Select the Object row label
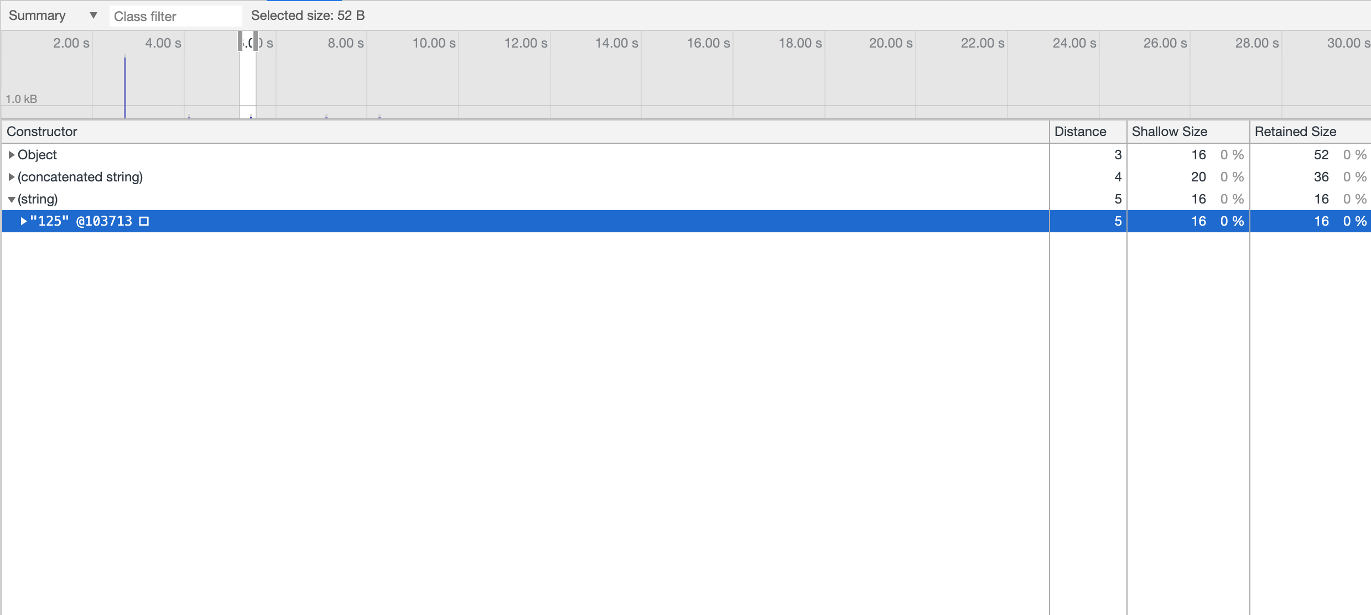 click(37, 155)
